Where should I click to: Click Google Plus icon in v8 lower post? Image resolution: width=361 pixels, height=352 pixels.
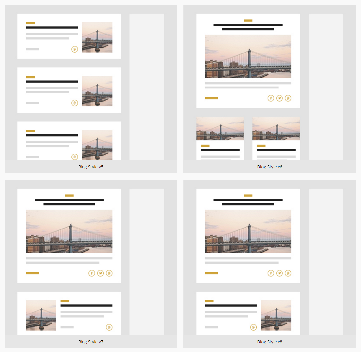tap(253, 327)
